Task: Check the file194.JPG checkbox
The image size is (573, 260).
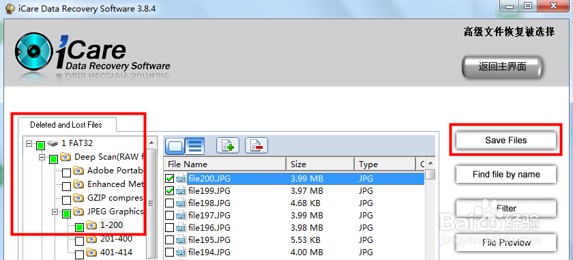Action: 170,252
